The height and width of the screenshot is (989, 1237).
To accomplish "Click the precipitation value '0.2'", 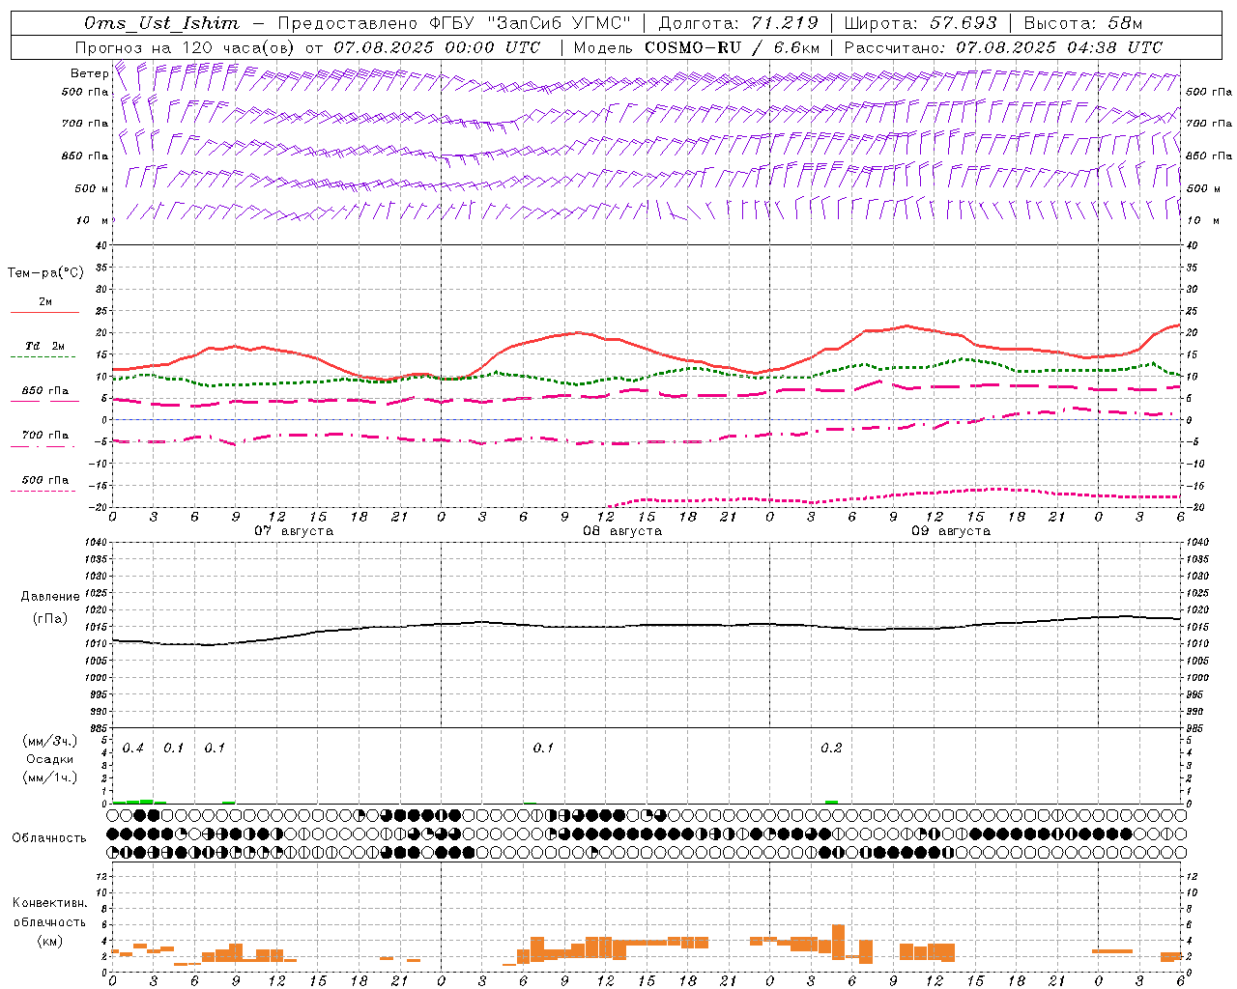I will 831,749.
